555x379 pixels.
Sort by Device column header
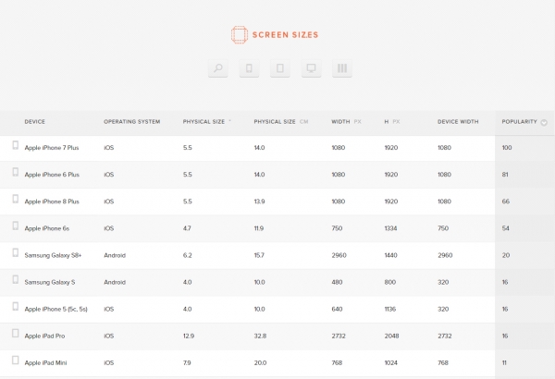coord(35,122)
